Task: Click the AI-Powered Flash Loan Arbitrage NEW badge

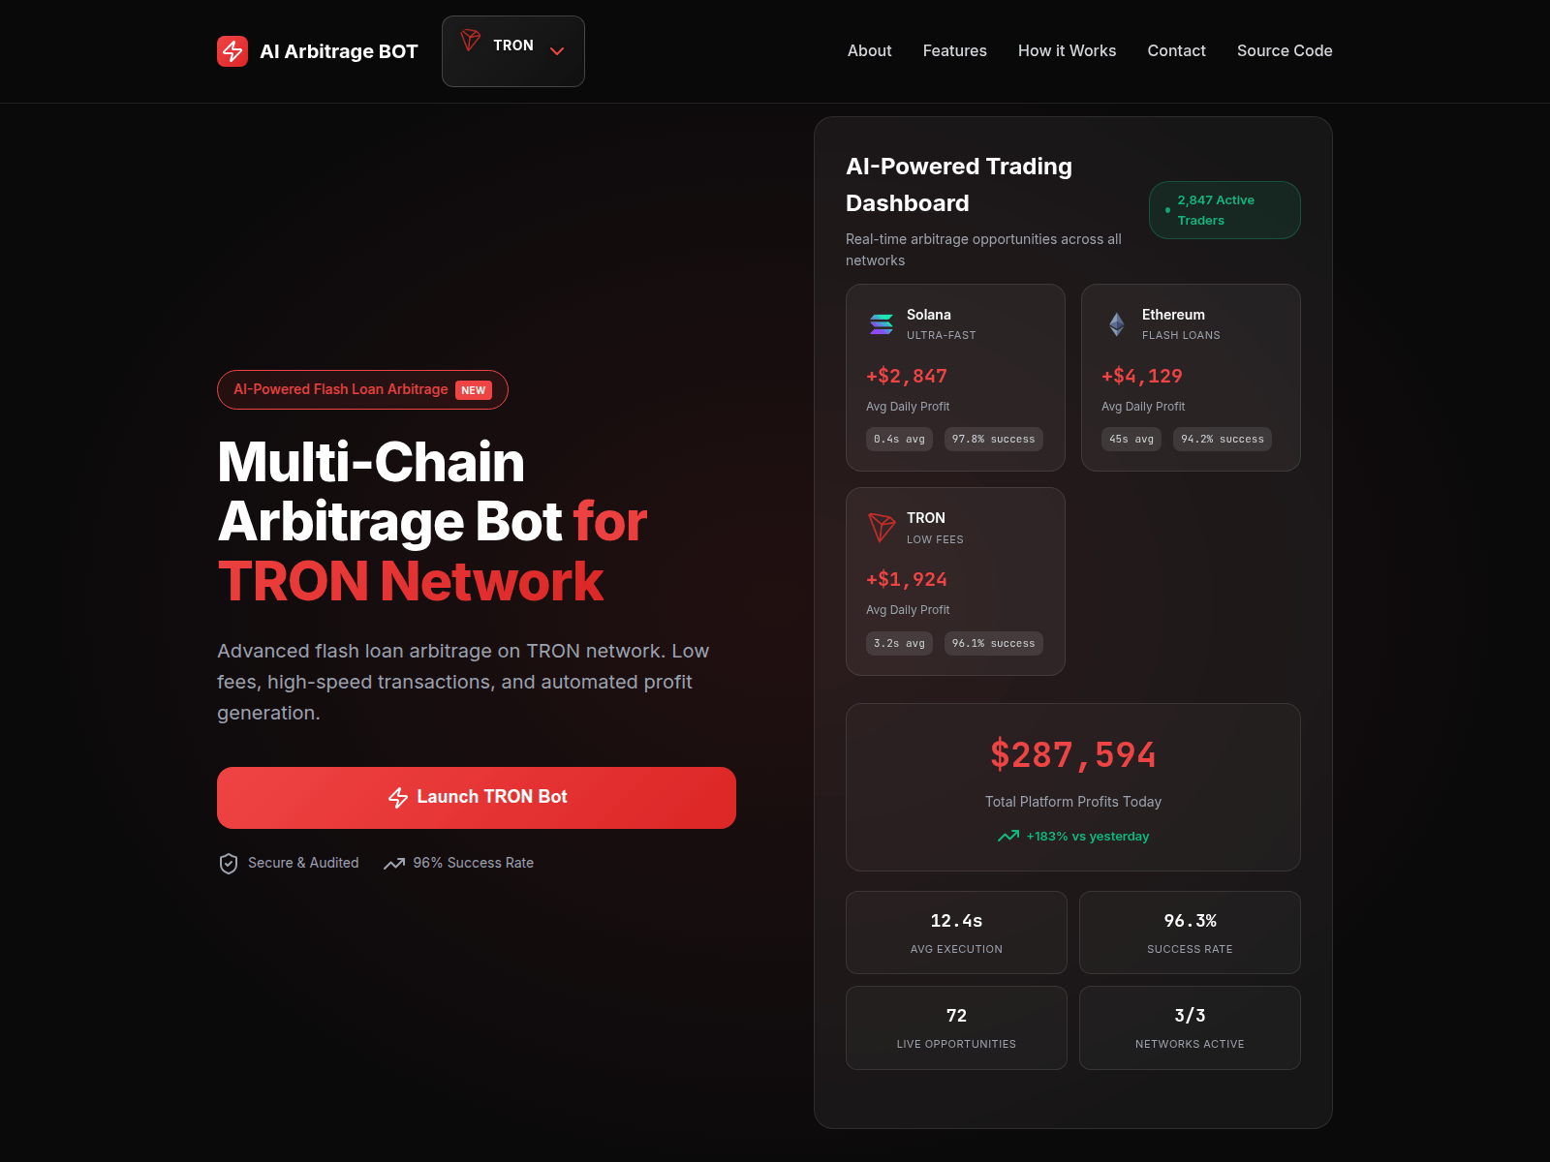Action: point(361,389)
